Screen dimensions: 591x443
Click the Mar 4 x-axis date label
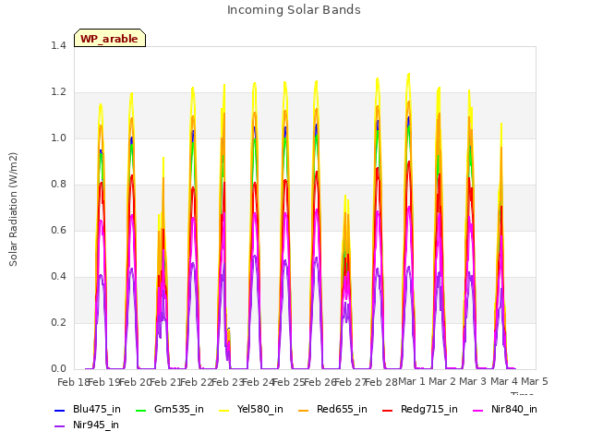point(504,381)
